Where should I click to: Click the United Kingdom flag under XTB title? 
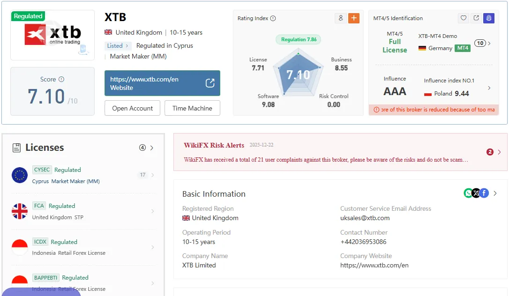(x=108, y=32)
